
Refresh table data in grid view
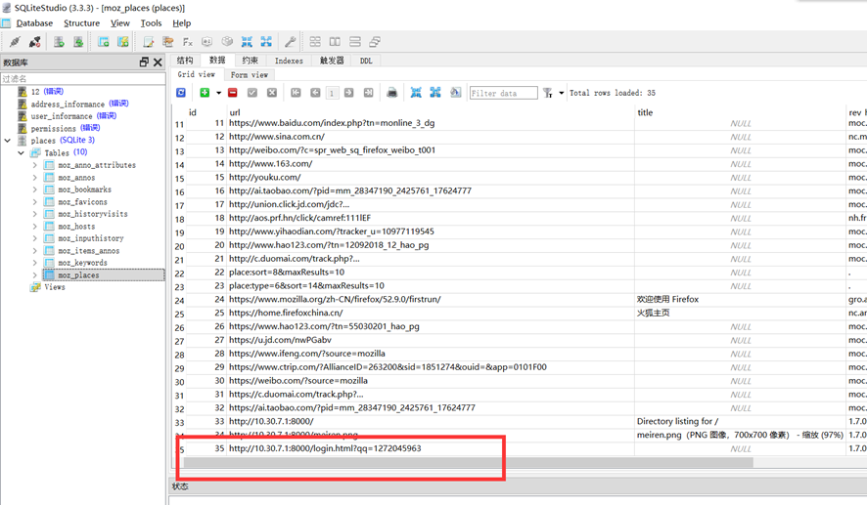pos(181,93)
